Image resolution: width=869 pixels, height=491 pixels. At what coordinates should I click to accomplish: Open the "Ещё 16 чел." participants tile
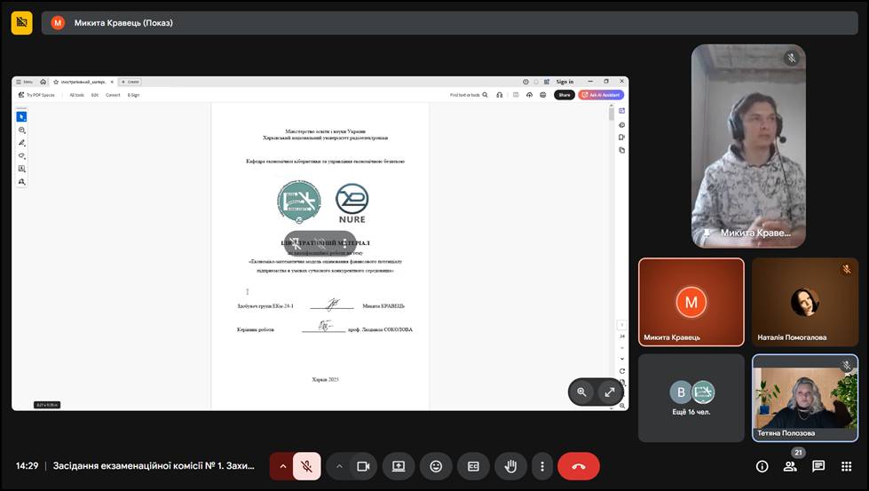click(691, 397)
